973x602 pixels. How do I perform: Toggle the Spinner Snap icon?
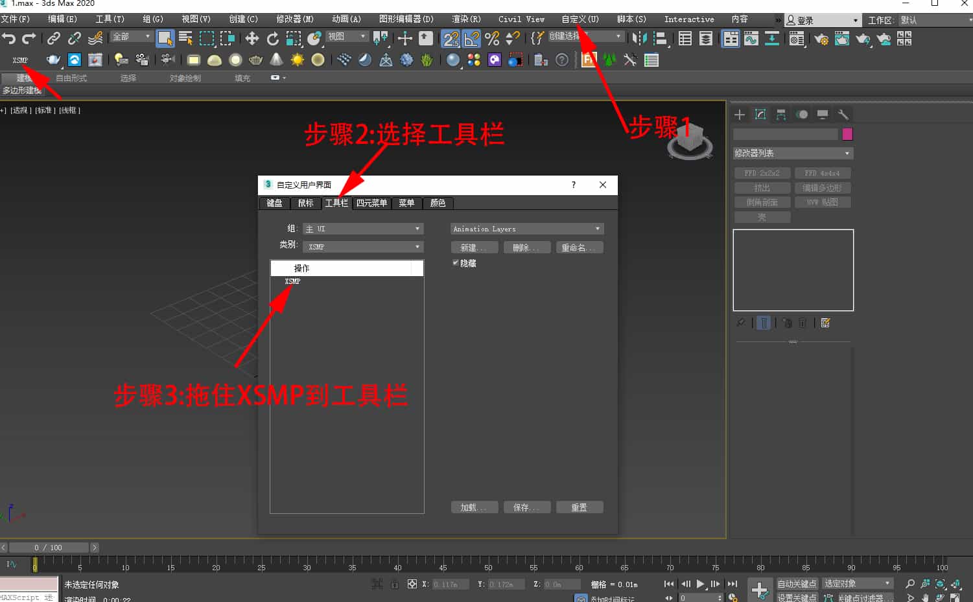[x=513, y=39]
